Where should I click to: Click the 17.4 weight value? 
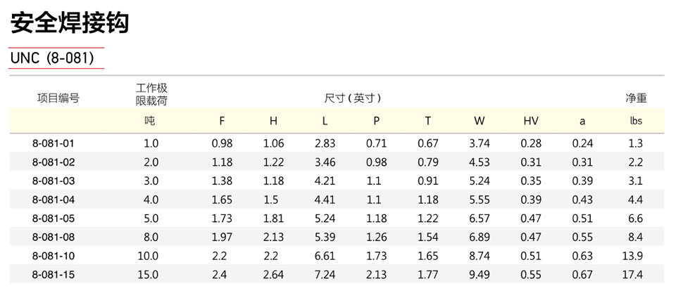632,275
